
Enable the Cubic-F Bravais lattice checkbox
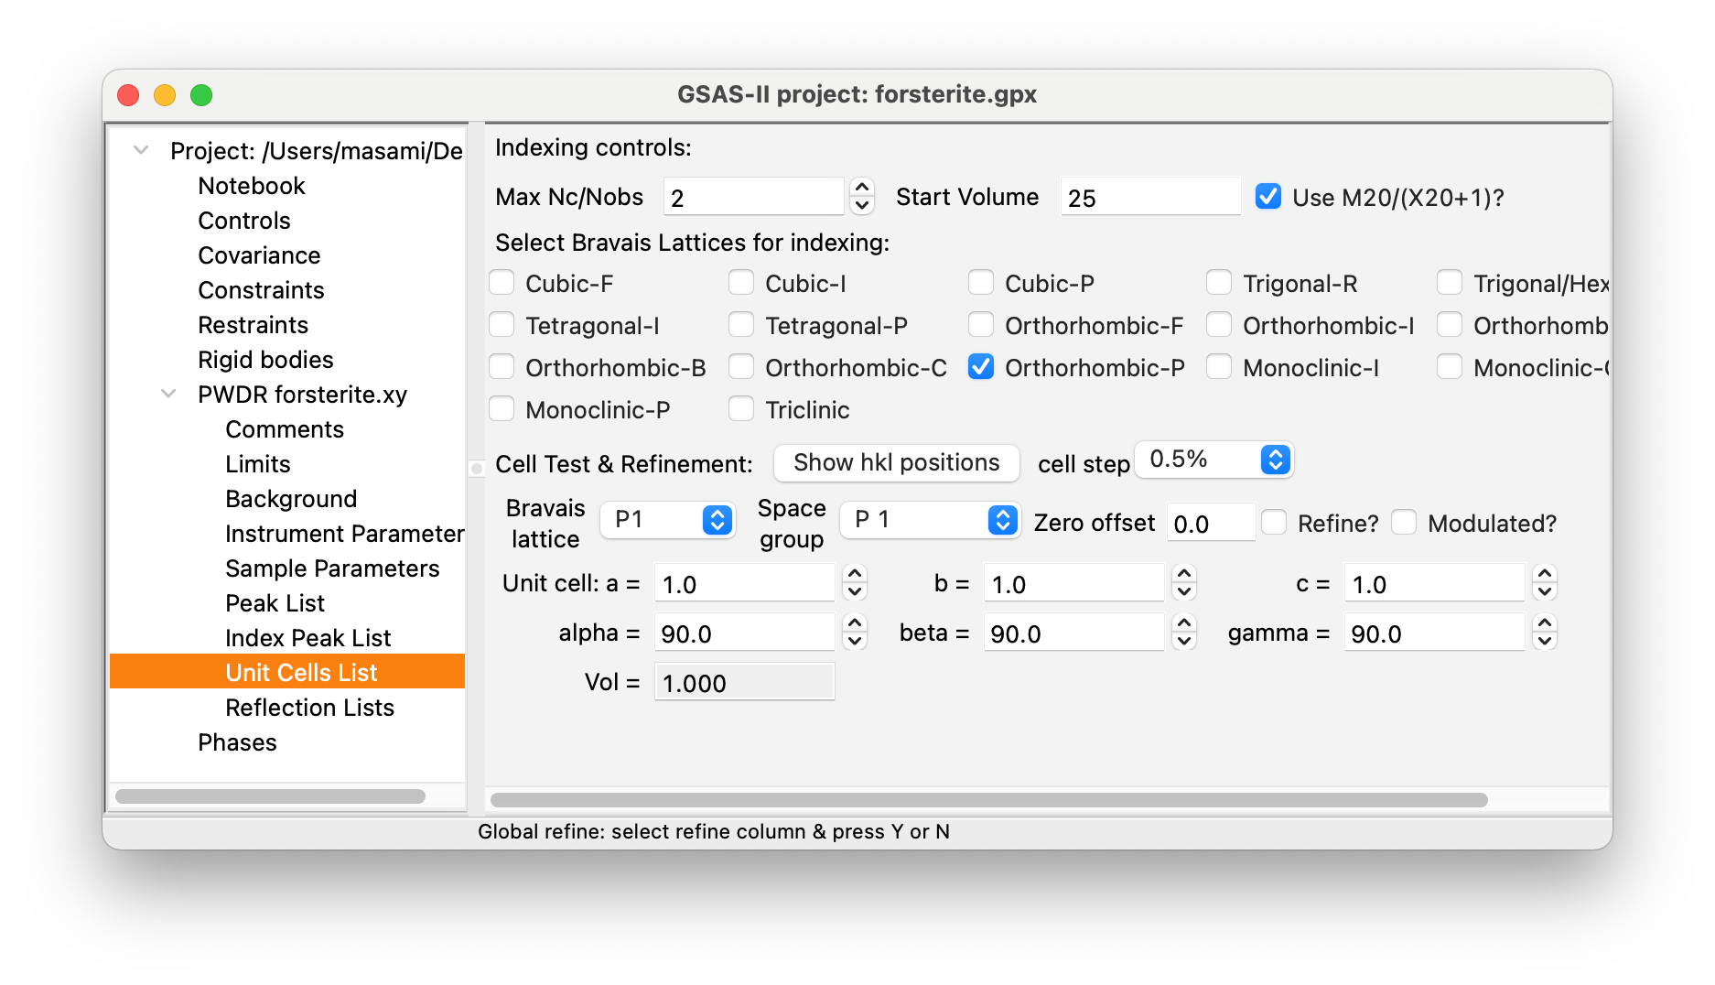pyautogui.click(x=502, y=282)
